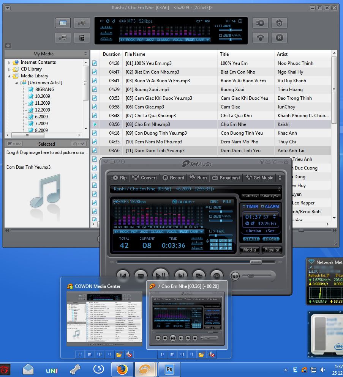Image resolution: width=343 pixels, height=377 pixels.
Task: Click play/pause in COWON Media Center thumbnail toolbar
Action: 100,354
